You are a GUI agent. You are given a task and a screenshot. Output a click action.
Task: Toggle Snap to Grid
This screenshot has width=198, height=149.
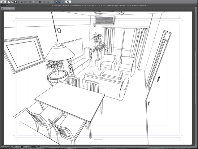click(x=62, y=2)
